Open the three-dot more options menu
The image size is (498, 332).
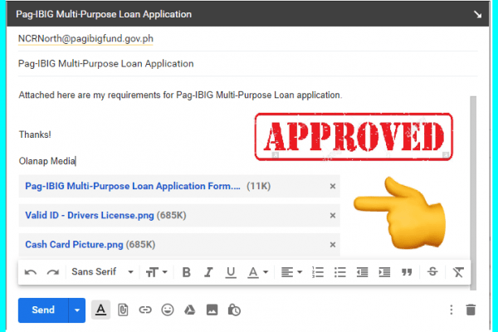451,310
